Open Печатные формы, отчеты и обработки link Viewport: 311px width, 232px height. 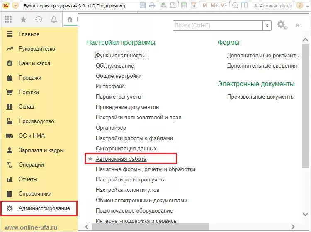pos(146,169)
